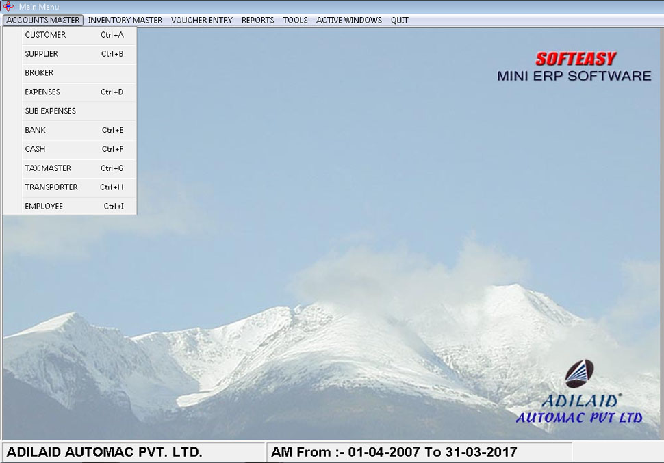Open the INVENTORY MASTER menu
The image size is (664, 463).
(x=125, y=20)
